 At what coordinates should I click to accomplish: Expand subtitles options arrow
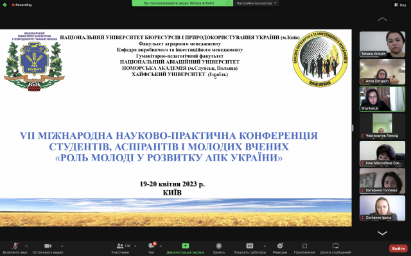pos(265,246)
